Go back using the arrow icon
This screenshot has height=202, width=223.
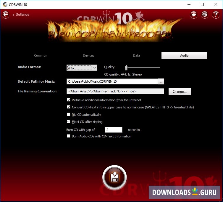point(6,15)
